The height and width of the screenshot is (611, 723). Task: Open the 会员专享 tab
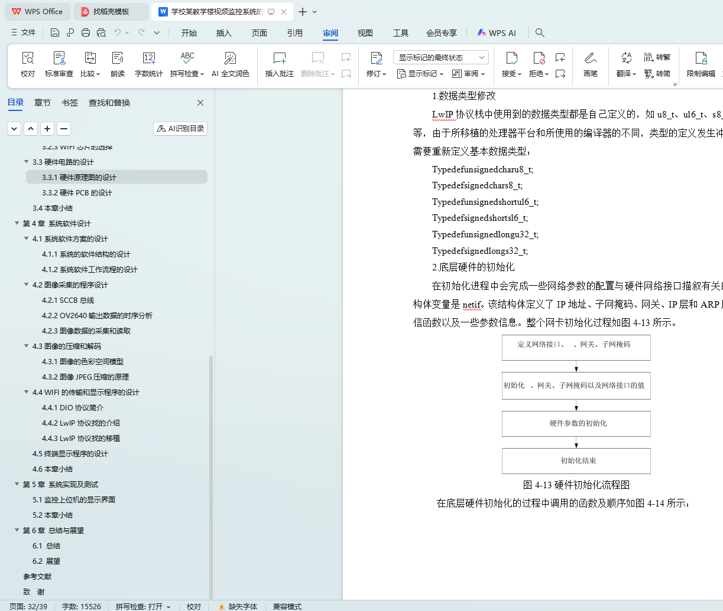click(442, 33)
